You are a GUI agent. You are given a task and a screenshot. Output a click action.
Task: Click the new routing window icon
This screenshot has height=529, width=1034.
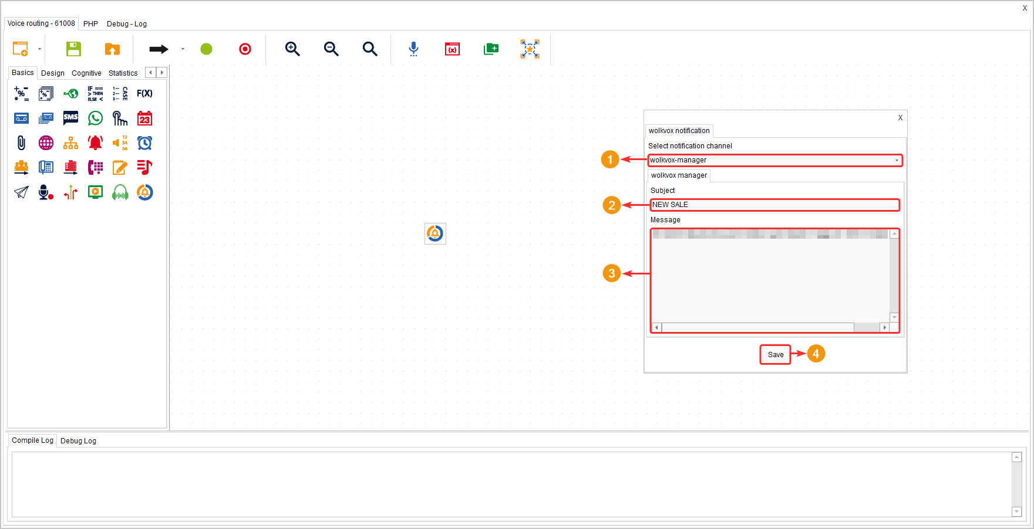point(21,49)
